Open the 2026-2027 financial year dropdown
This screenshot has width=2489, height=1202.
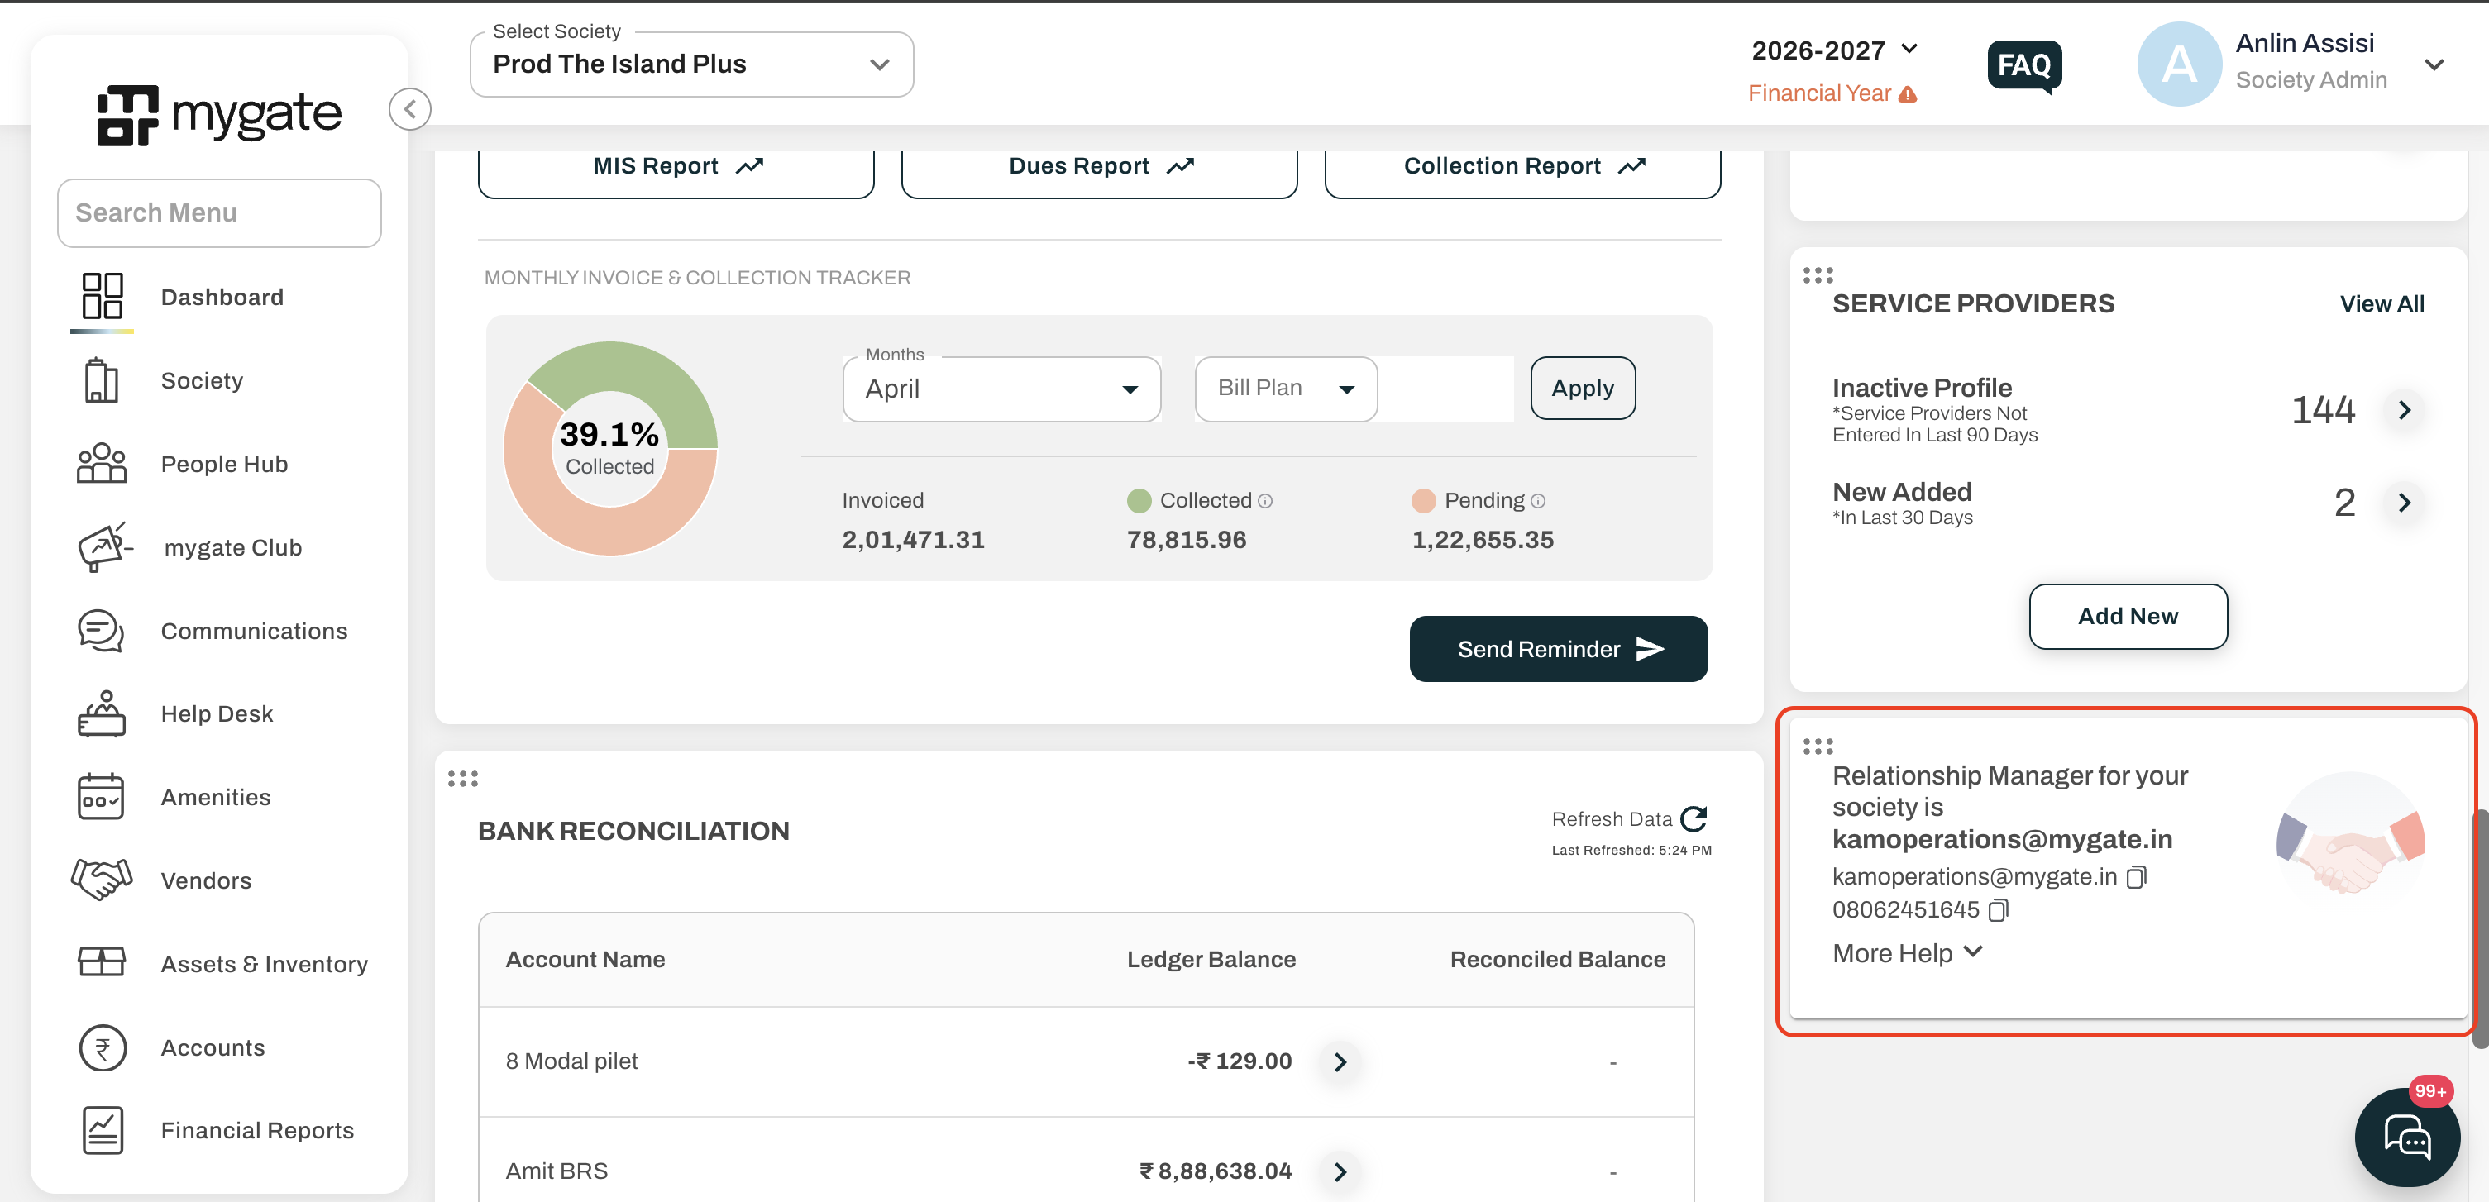tap(1835, 50)
